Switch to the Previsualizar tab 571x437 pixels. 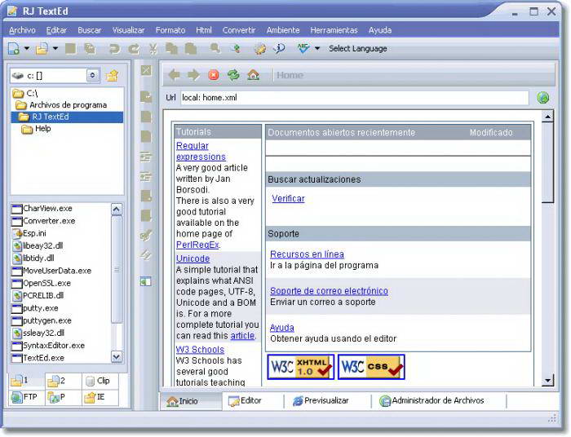(321, 401)
